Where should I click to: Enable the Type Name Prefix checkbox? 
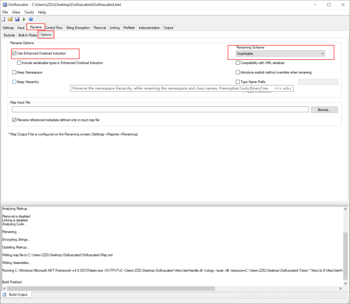click(238, 82)
